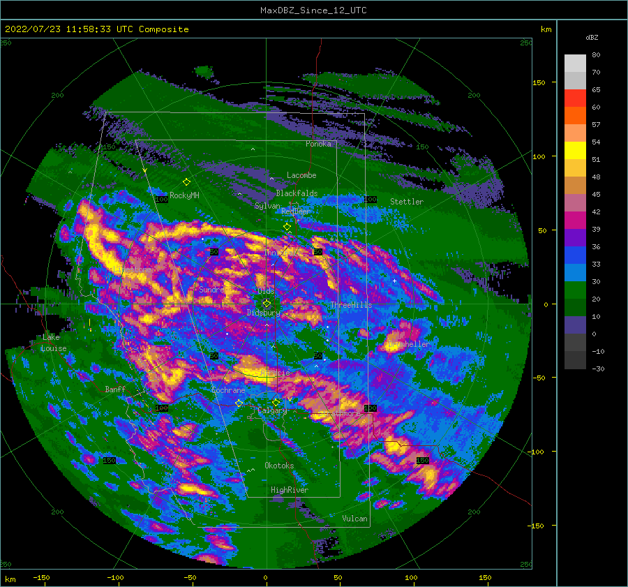Pick the slate purple 0–10 dBZ swatch
Viewport: 628px width, 587px height.
(x=575, y=325)
